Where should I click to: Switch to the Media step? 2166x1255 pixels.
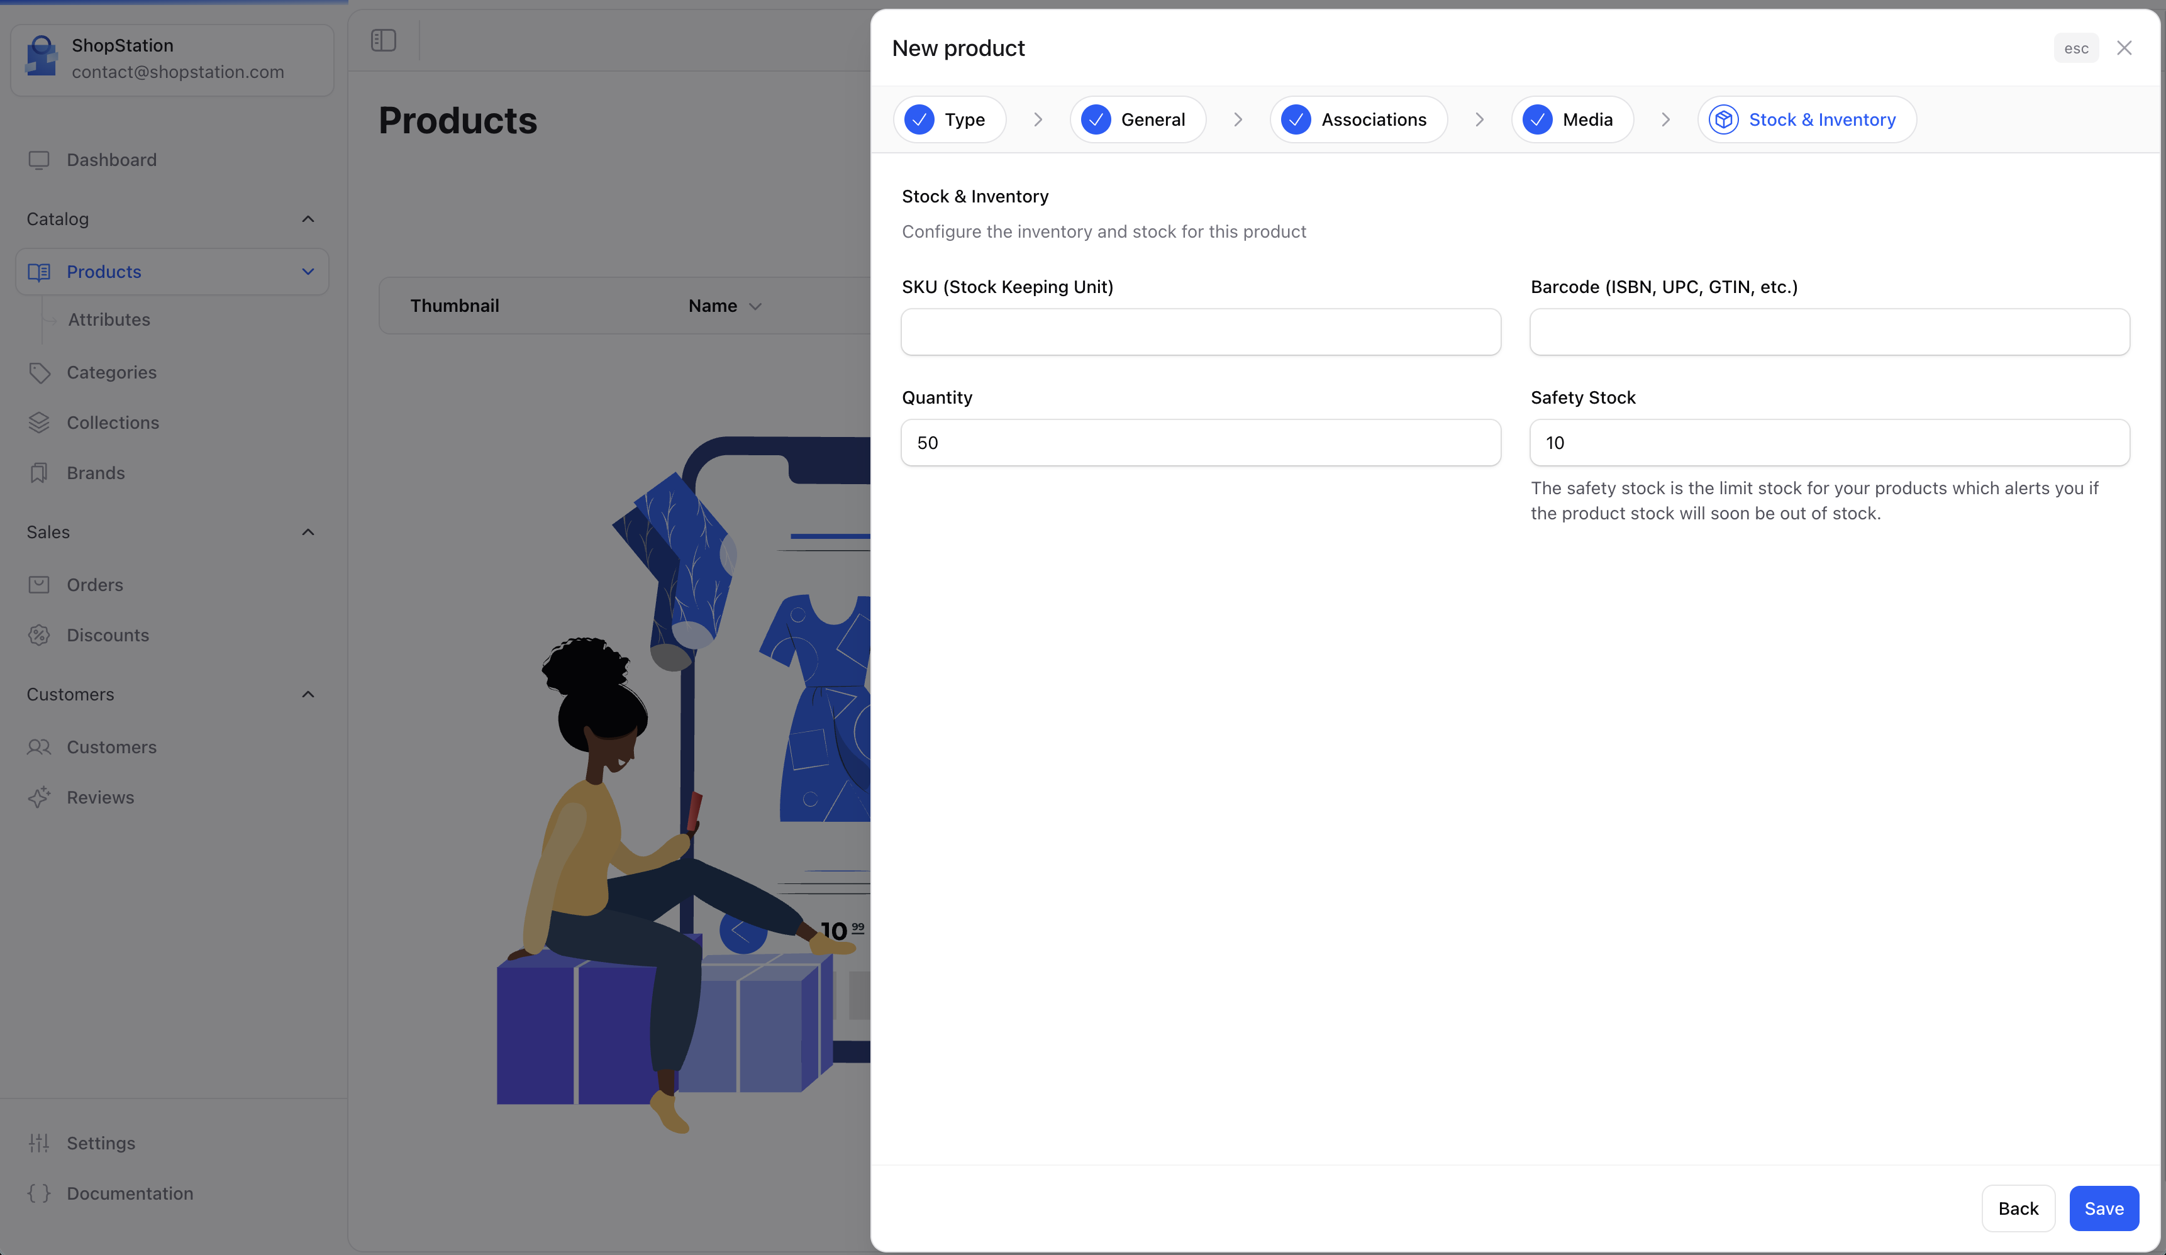[1571, 119]
